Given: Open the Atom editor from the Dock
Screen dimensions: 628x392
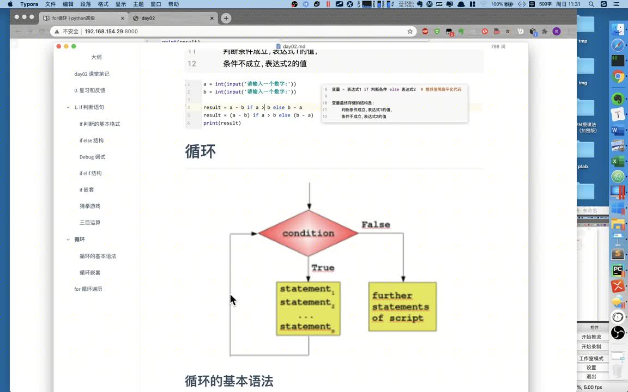Looking at the screenshot, I should pyautogui.click(x=618, y=176).
